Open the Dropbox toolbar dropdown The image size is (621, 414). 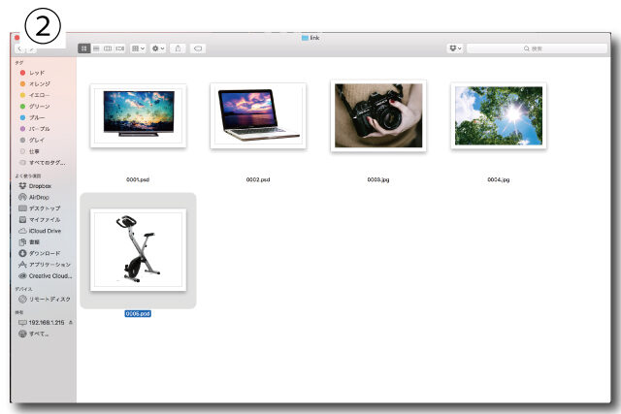click(454, 48)
